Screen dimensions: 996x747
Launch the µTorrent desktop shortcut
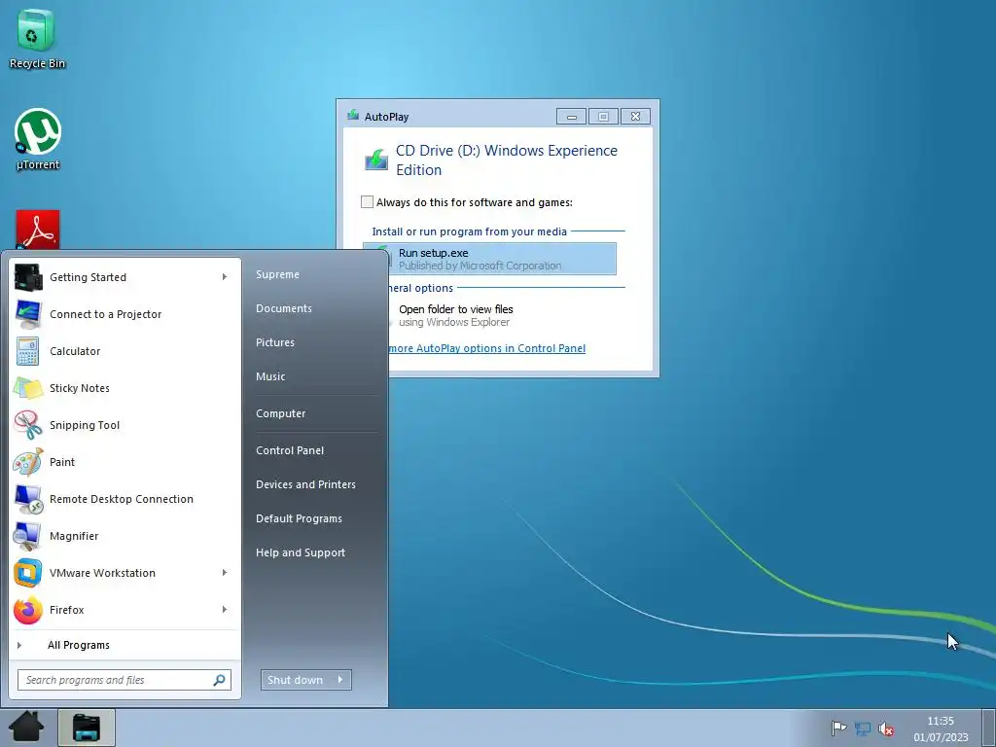[38, 138]
